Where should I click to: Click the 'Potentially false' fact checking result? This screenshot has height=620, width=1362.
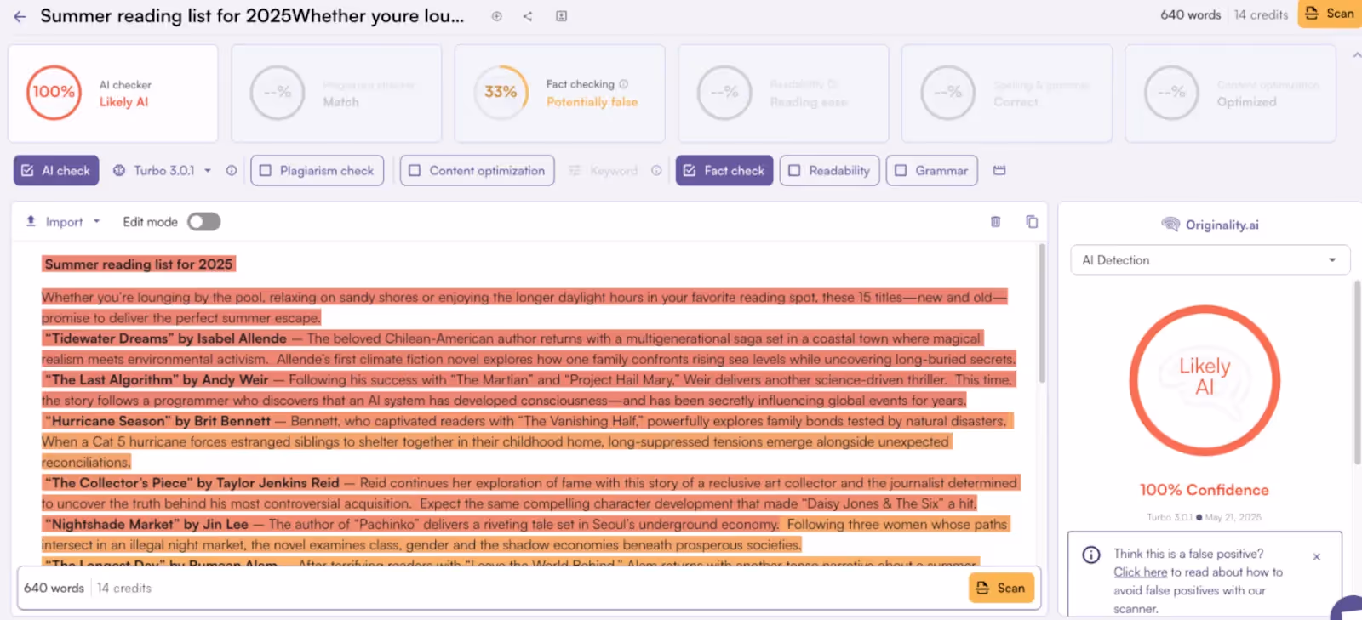pos(592,102)
